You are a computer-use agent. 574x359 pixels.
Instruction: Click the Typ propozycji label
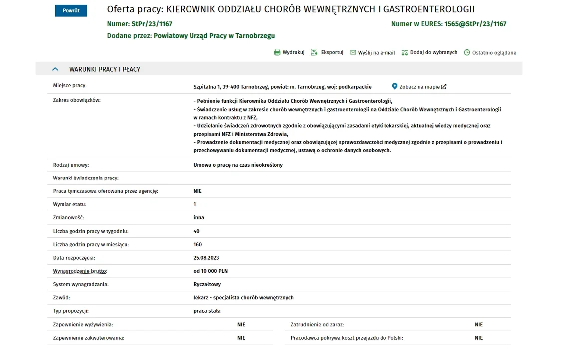(x=71, y=311)
